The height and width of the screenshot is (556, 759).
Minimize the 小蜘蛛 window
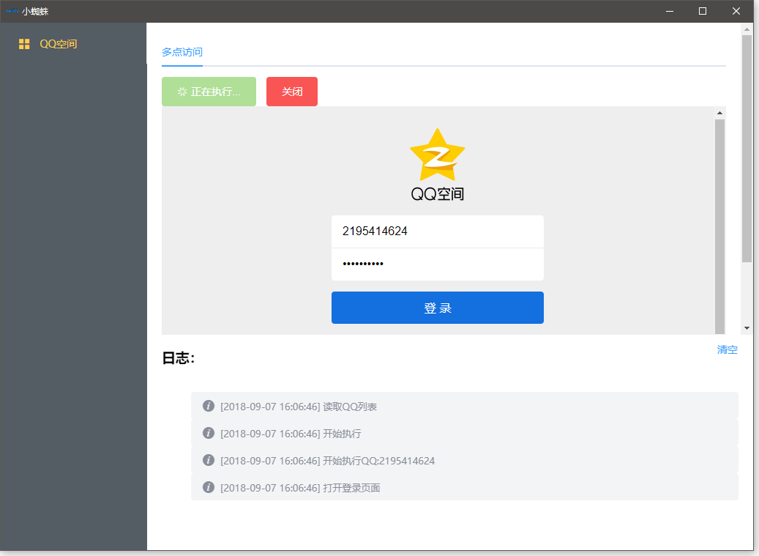(x=670, y=11)
